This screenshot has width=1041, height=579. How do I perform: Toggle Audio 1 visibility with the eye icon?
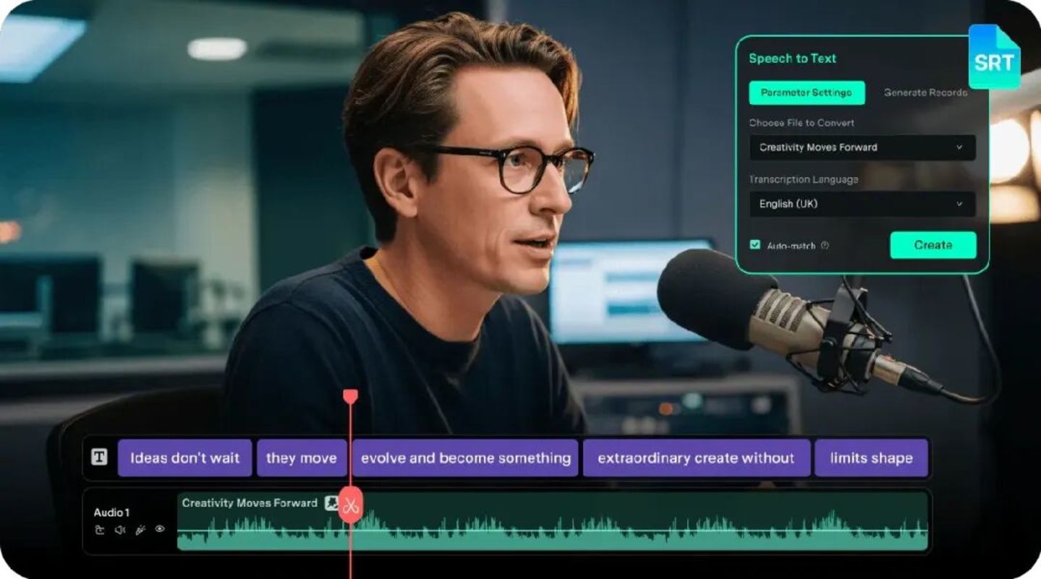(x=160, y=529)
